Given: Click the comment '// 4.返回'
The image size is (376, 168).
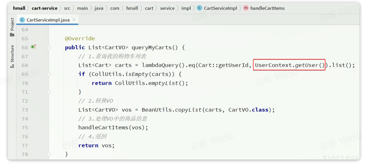Looking at the screenshot, I should click(92, 136).
